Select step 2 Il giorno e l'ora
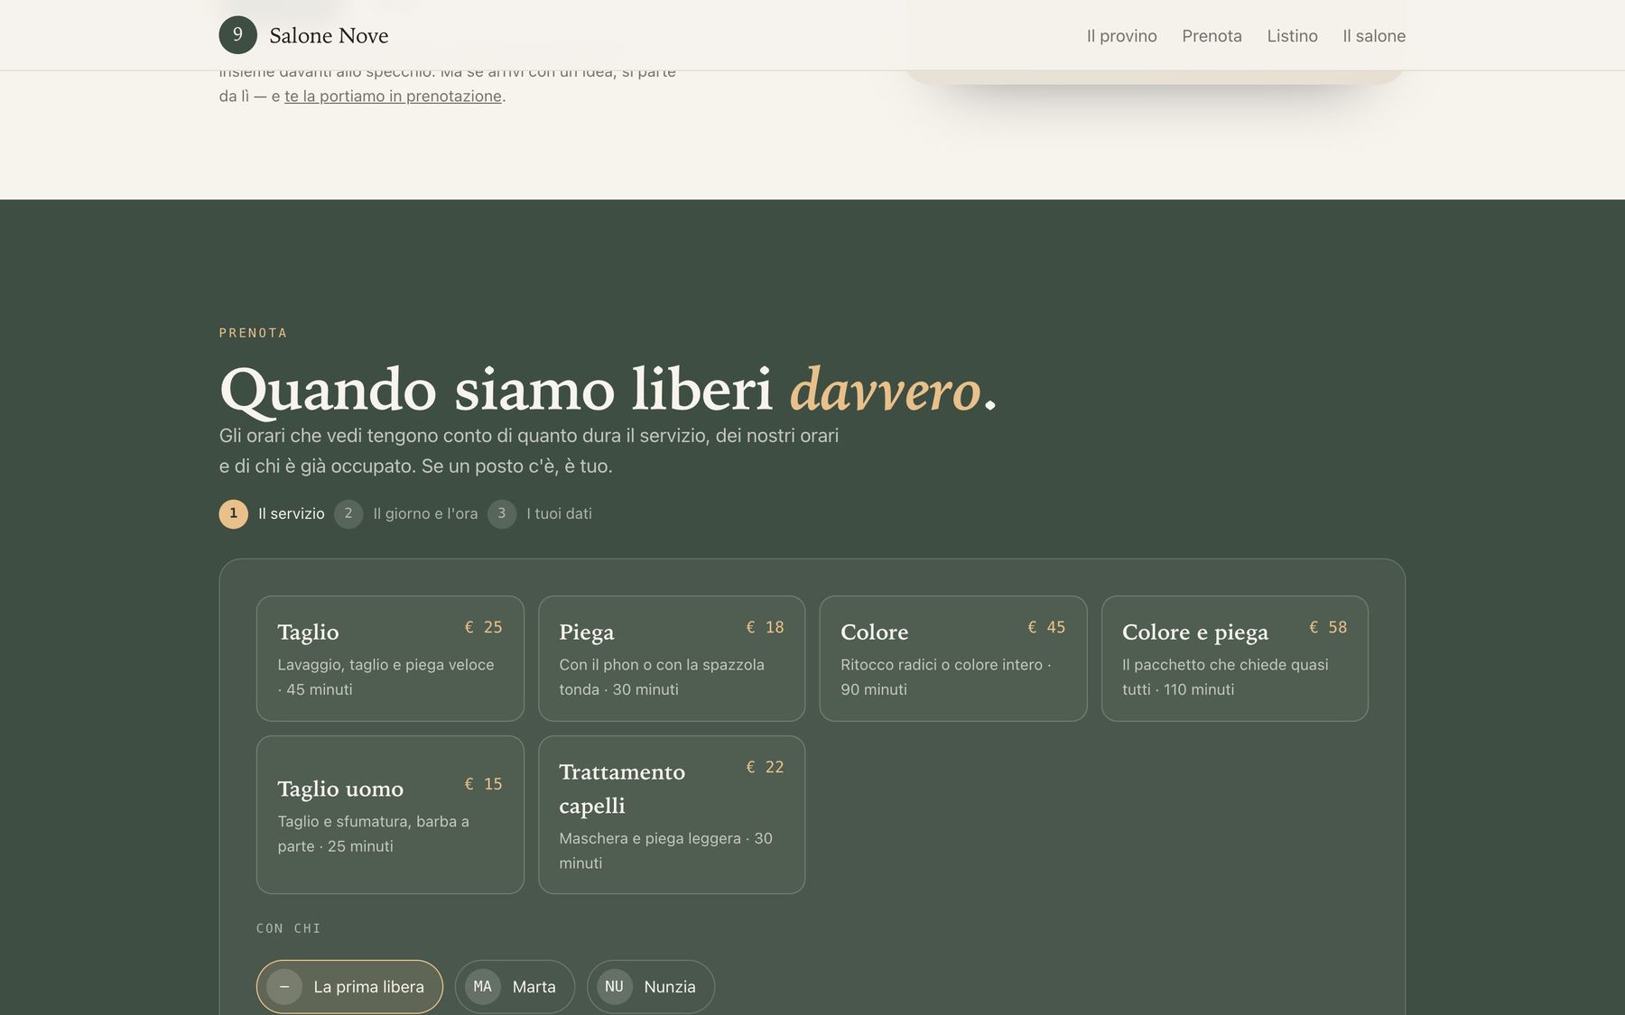 click(405, 513)
